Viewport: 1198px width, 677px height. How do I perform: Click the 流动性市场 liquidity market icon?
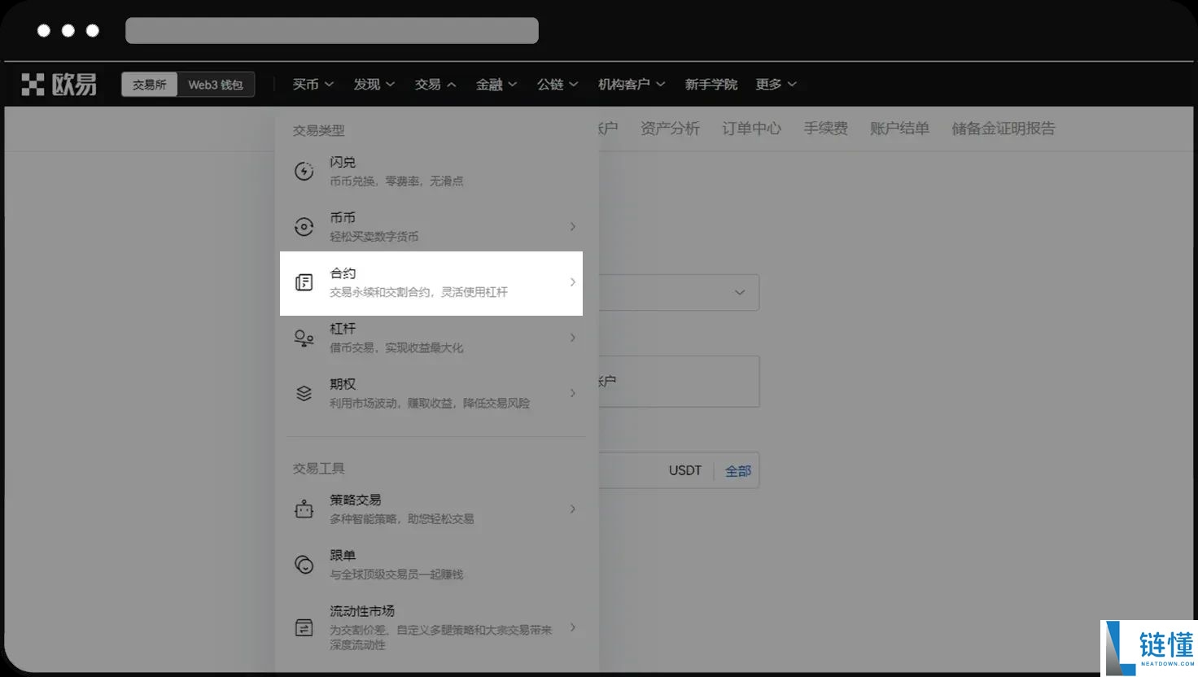304,627
